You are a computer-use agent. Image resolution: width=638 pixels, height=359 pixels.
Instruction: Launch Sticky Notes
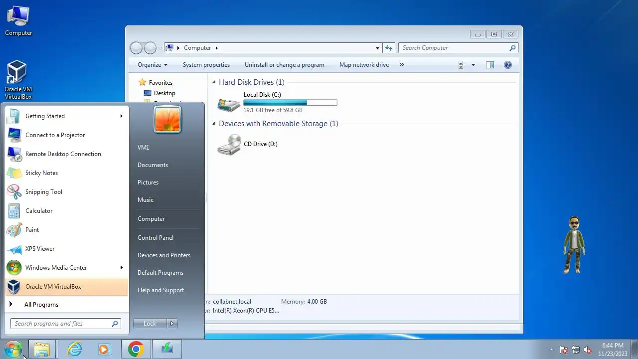point(67,173)
